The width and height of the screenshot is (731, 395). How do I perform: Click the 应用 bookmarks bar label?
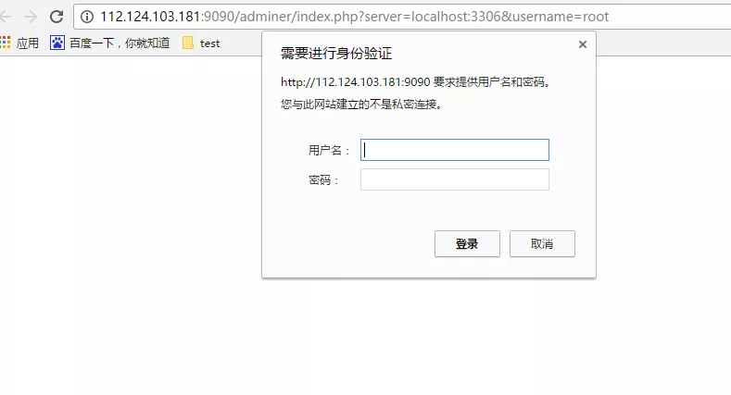tap(28, 43)
